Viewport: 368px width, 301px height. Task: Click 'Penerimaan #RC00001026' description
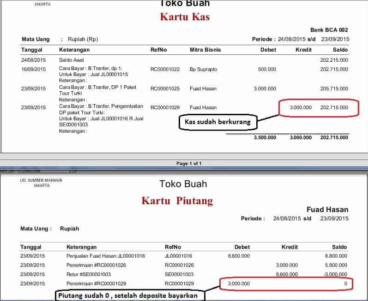coord(96,265)
